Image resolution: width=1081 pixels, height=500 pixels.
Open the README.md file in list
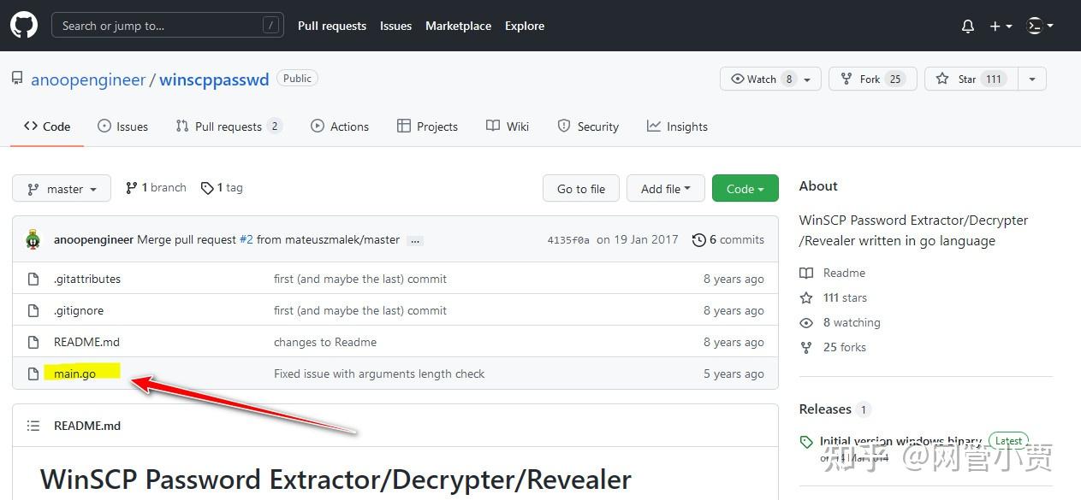coord(86,342)
